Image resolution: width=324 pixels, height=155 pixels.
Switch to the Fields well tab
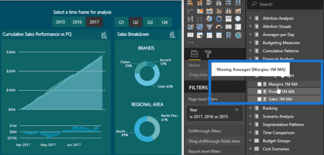coord(194,54)
